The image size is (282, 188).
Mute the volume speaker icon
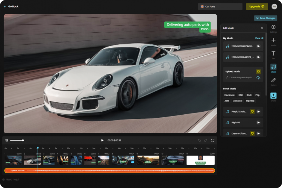tap(6, 140)
